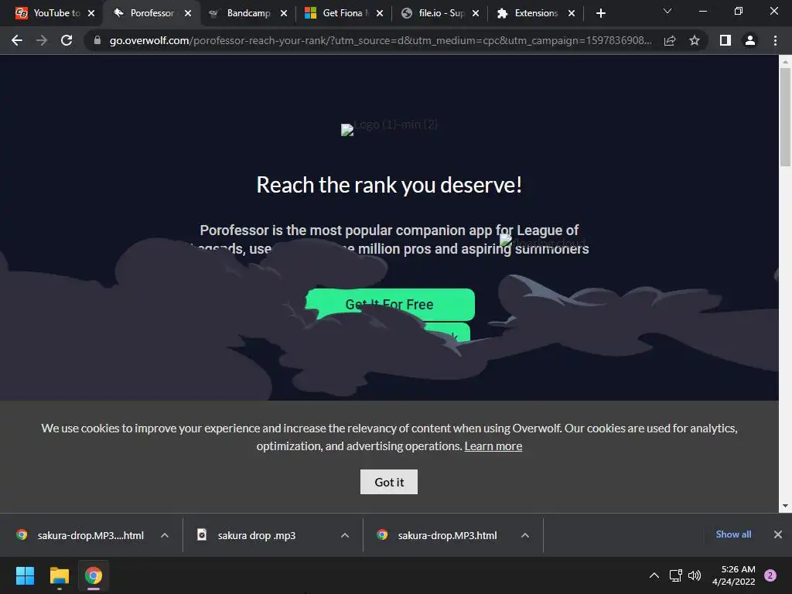Expand options for sakura drop .mp3 download
792x594 pixels.
(x=345, y=535)
